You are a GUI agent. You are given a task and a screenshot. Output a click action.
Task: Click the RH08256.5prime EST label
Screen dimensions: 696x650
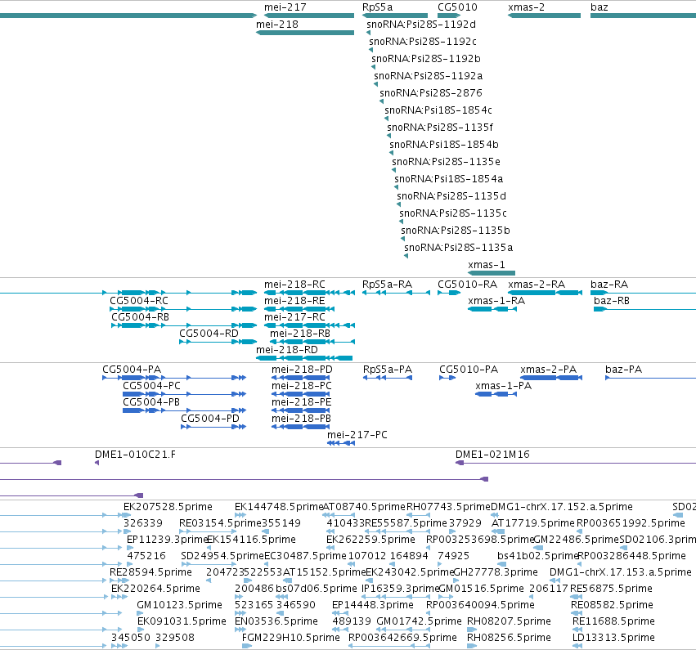(x=509, y=638)
